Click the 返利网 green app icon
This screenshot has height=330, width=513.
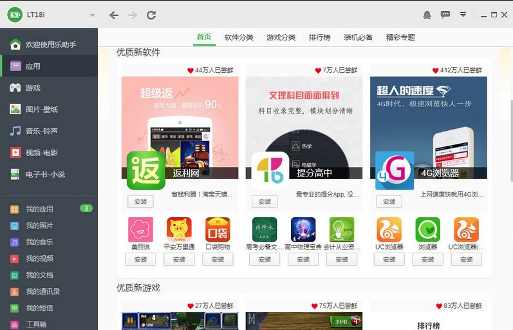click(x=146, y=170)
